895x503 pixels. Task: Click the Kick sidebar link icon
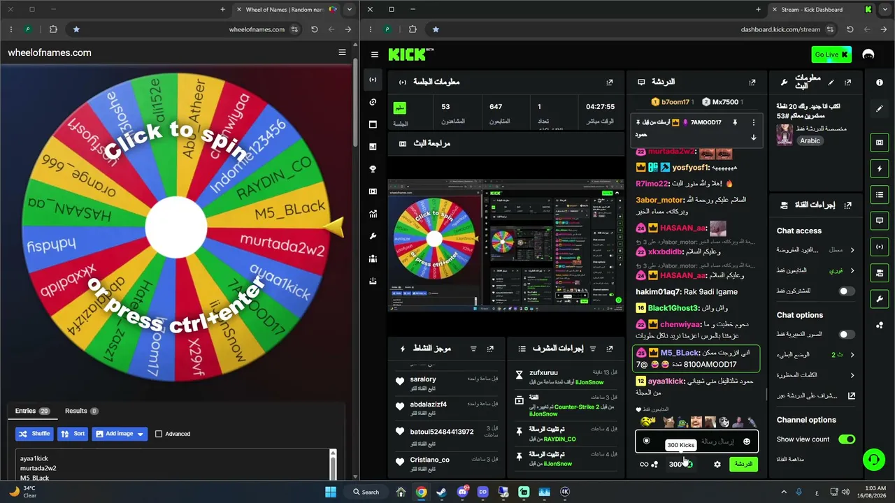(373, 102)
